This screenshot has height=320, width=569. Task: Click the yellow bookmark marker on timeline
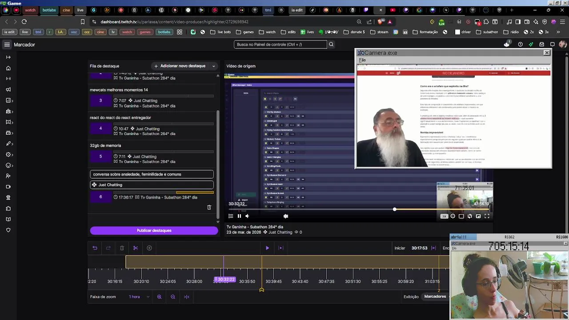click(x=261, y=290)
